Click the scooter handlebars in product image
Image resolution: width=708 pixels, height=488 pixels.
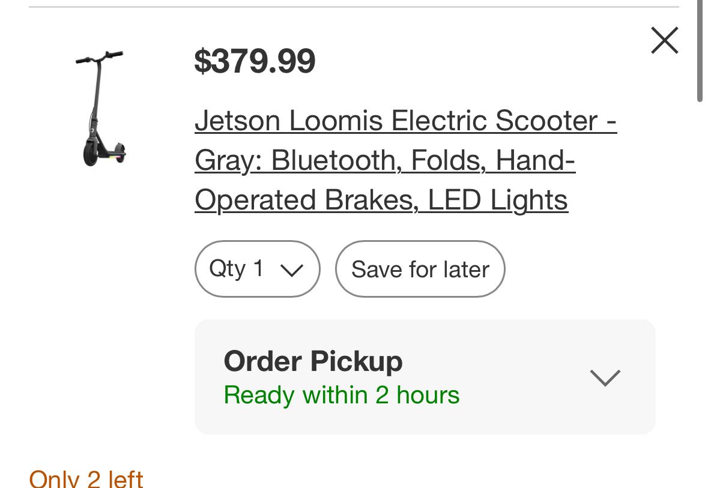100,57
